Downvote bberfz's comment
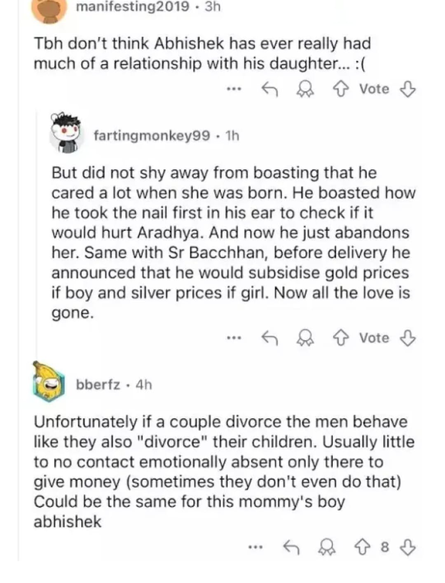The height and width of the screenshot is (583, 445). click(408, 548)
